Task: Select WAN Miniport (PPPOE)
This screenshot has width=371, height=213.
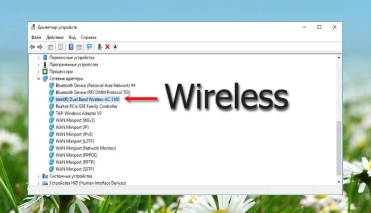Action: click(x=76, y=155)
